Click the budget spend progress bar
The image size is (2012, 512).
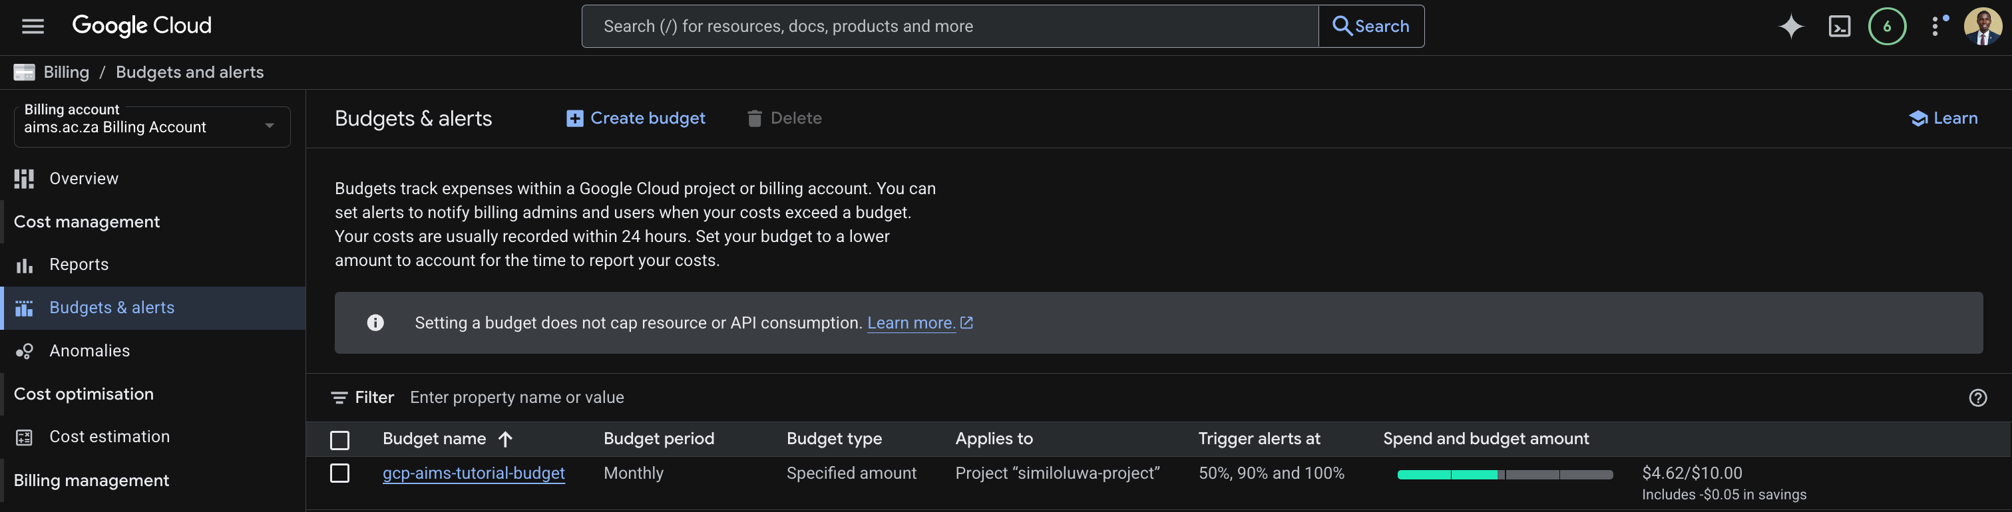[x=1504, y=475]
